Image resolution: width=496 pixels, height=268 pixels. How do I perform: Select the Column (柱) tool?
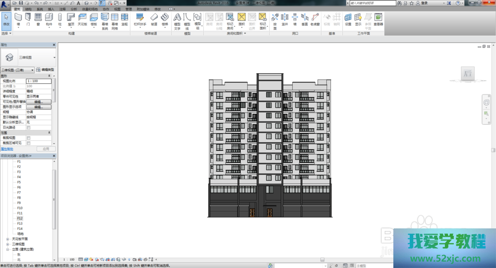60,19
